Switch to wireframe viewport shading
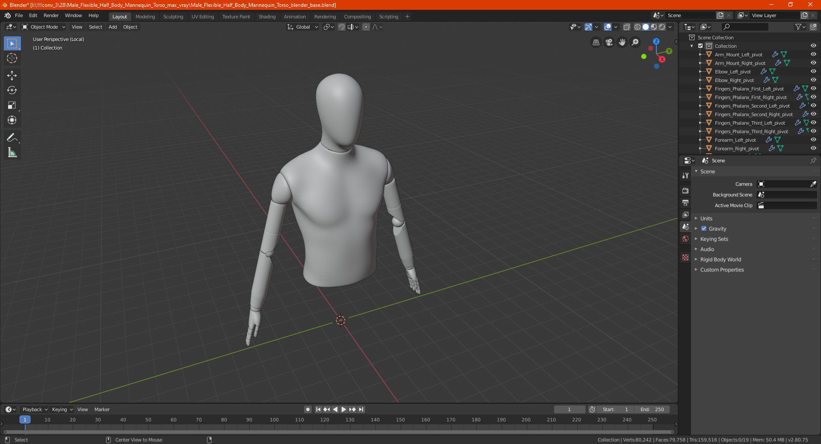 [637, 27]
